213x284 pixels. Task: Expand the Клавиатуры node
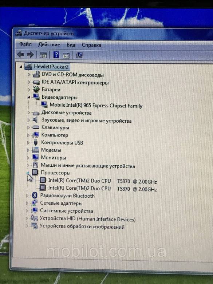pyautogui.click(x=28, y=127)
